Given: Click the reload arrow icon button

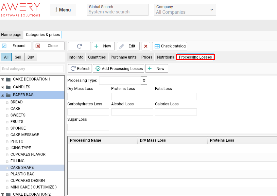Looking at the screenshot, I should click(x=79, y=46).
